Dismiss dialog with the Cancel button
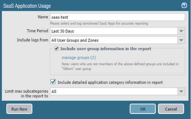This screenshot has width=191, height=119. pyautogui.click(x=171, y=109)
